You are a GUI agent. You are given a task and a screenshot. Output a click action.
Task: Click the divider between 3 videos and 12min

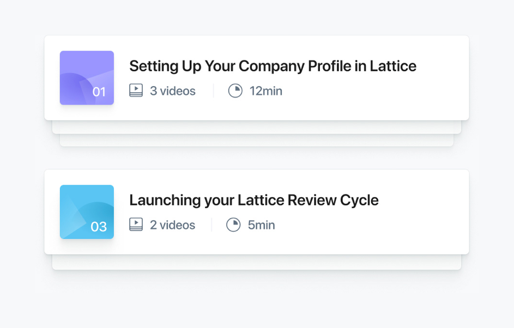coord(213,90)
